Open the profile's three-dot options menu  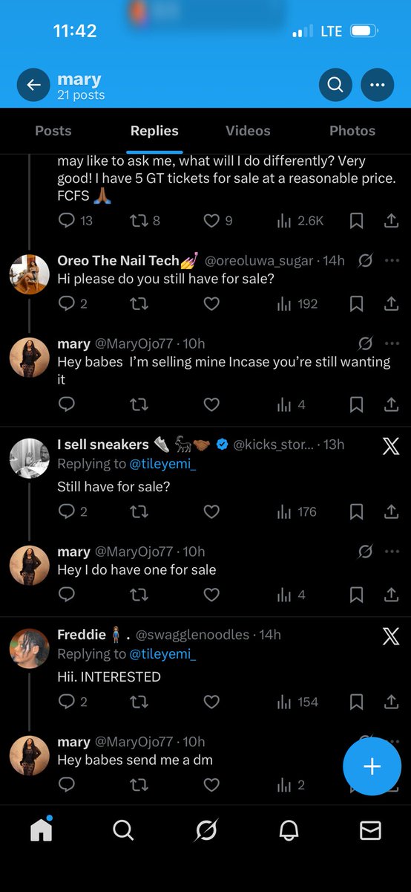tap(378, 85)
